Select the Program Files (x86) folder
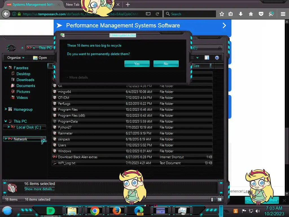289x217 pixels. (132, 115)
